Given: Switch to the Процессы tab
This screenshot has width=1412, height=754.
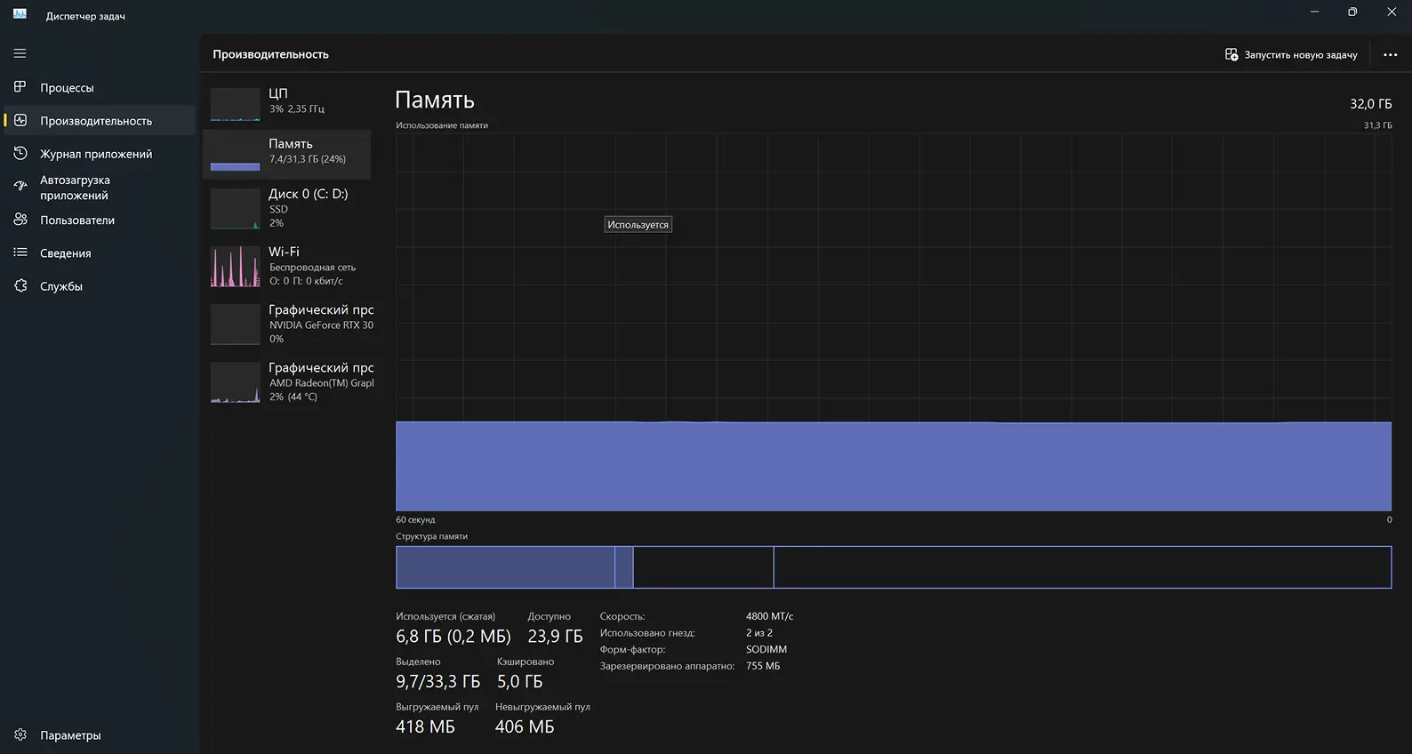Looking at the screenshot, I should click(x=67, y=88).
